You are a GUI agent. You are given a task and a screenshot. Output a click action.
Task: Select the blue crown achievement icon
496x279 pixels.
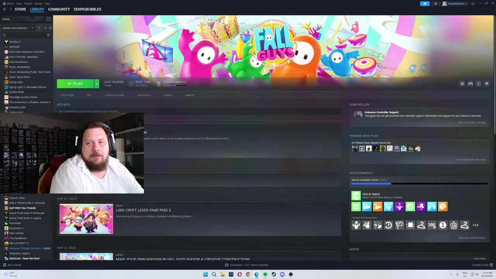(x=367, y=207)
